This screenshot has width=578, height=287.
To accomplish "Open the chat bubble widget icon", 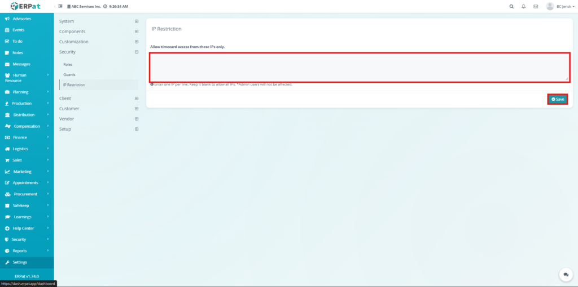I will click(565, 274).
